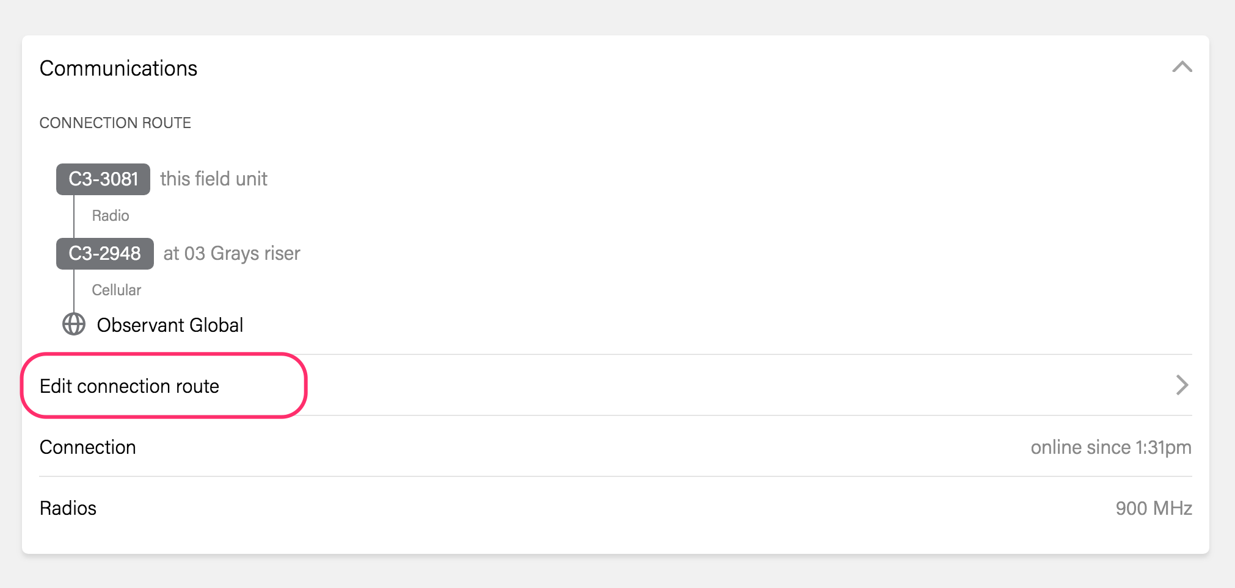Select the C3-2948 unit badge
Viewport: 1235px width, 588px height.
104,254
